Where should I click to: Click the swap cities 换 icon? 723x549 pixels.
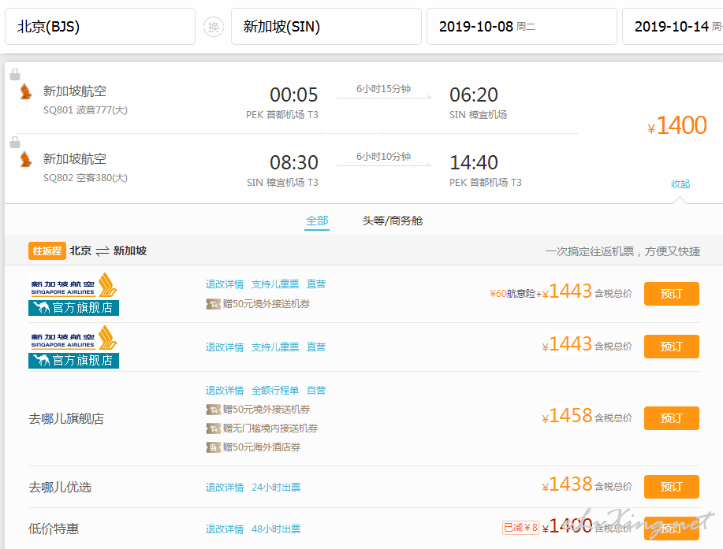214,27
